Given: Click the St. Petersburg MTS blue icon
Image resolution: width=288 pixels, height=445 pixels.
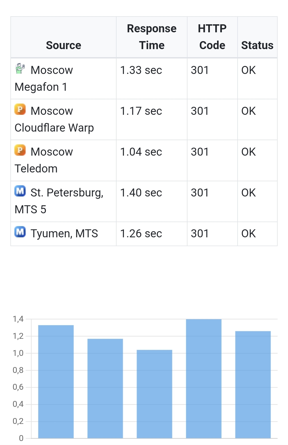Looking at the screenshot, I should click(x=20, y=191).
